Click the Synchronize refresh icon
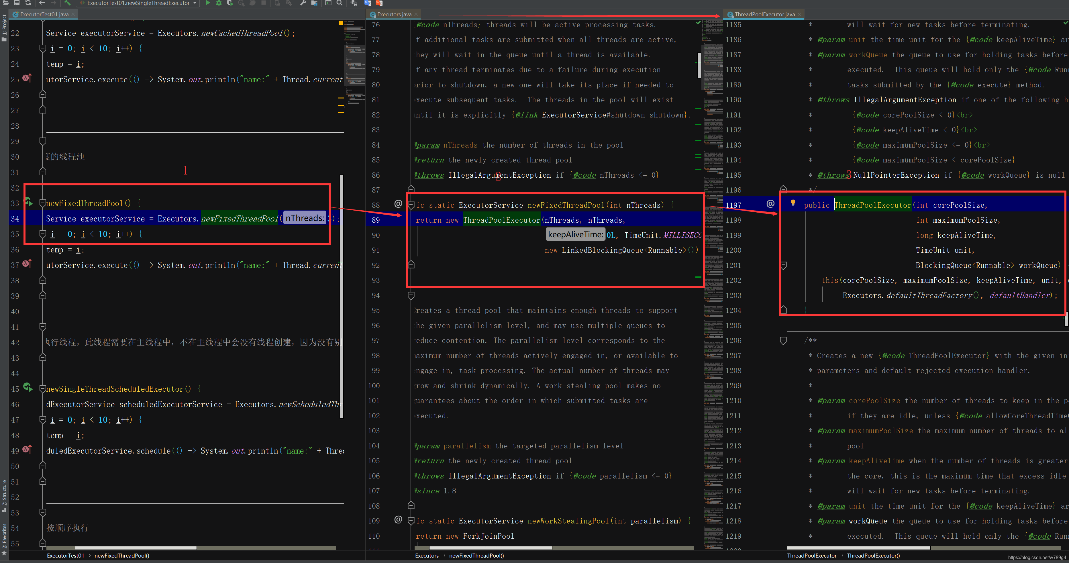1069x563 pixels. (28, 3)
